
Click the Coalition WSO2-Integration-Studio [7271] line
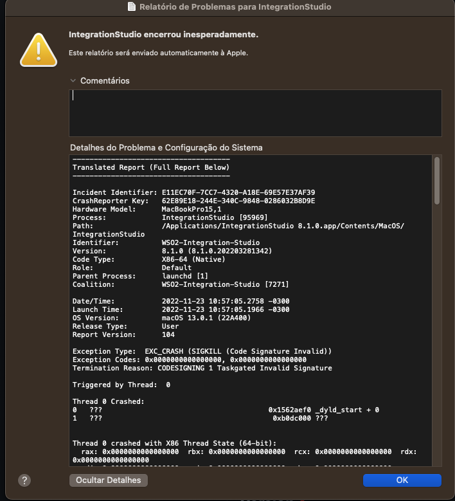(181, 284)
